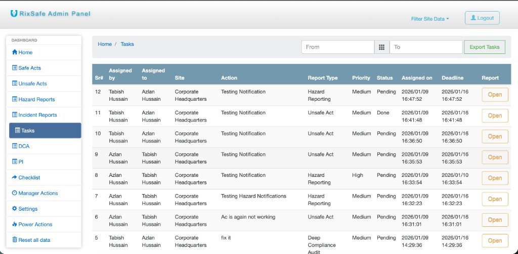The height and width of the screenshot is (254, 518).
Task: Click the Tasks table icon in sidebar
Action: (x=18, y=131)
